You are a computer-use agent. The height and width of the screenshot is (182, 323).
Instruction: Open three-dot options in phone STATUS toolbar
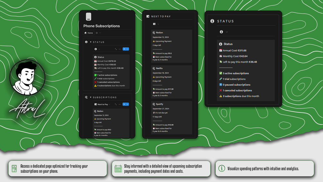click(x=120, y=49)
